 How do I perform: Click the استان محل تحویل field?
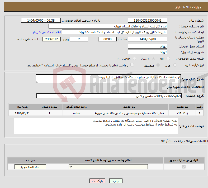click(147, 46)
